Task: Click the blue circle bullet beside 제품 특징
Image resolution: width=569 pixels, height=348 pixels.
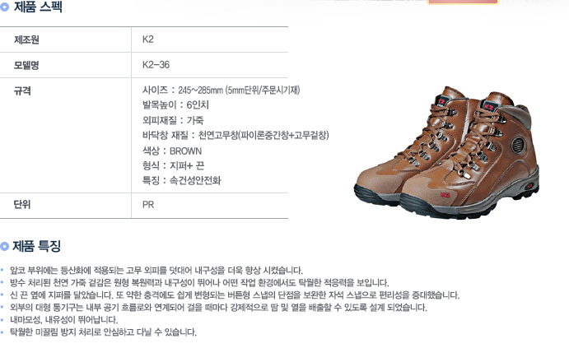Action: pyautogui.click(x=4, y=247)
